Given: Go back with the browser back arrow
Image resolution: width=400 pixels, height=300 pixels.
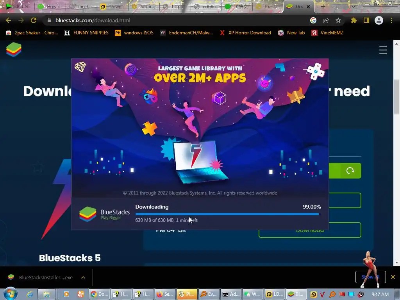Looking at the screenshot, I should point(9,20).
